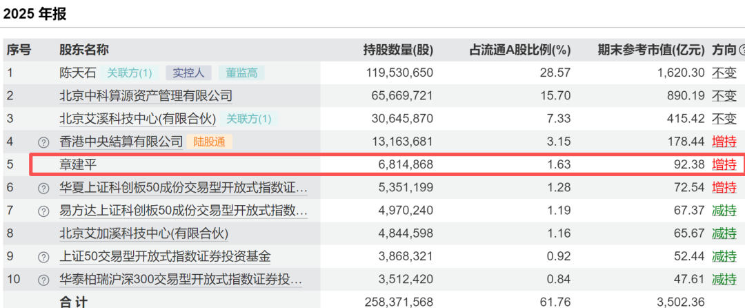Viewport: 745px width, 308px height.
Task: Click help icon beside 华泰柏瑞沪深300 row
Action: 43,280
